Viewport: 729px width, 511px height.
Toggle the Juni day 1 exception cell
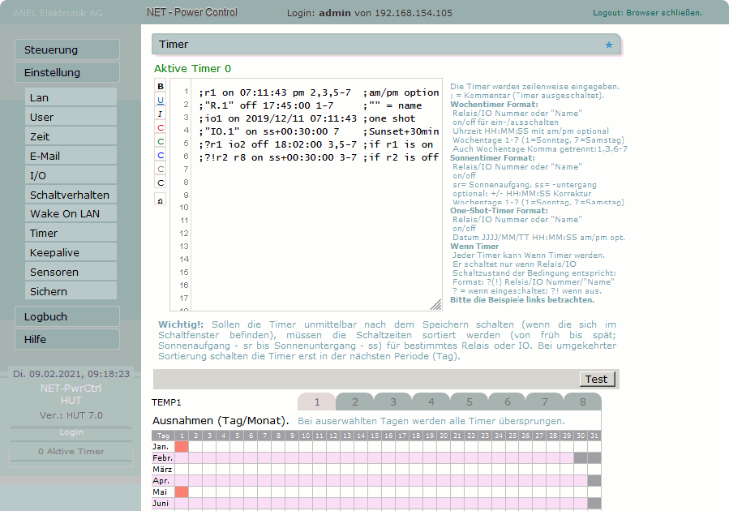pos(182,504)
